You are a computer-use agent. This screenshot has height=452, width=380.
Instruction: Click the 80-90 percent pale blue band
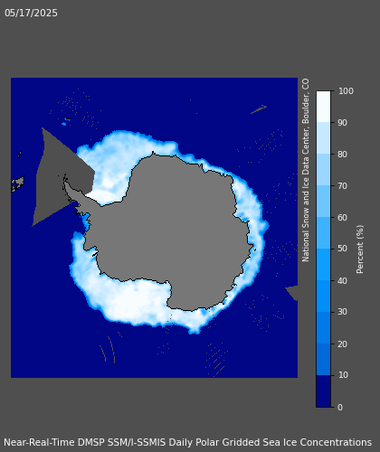point(323,138)
